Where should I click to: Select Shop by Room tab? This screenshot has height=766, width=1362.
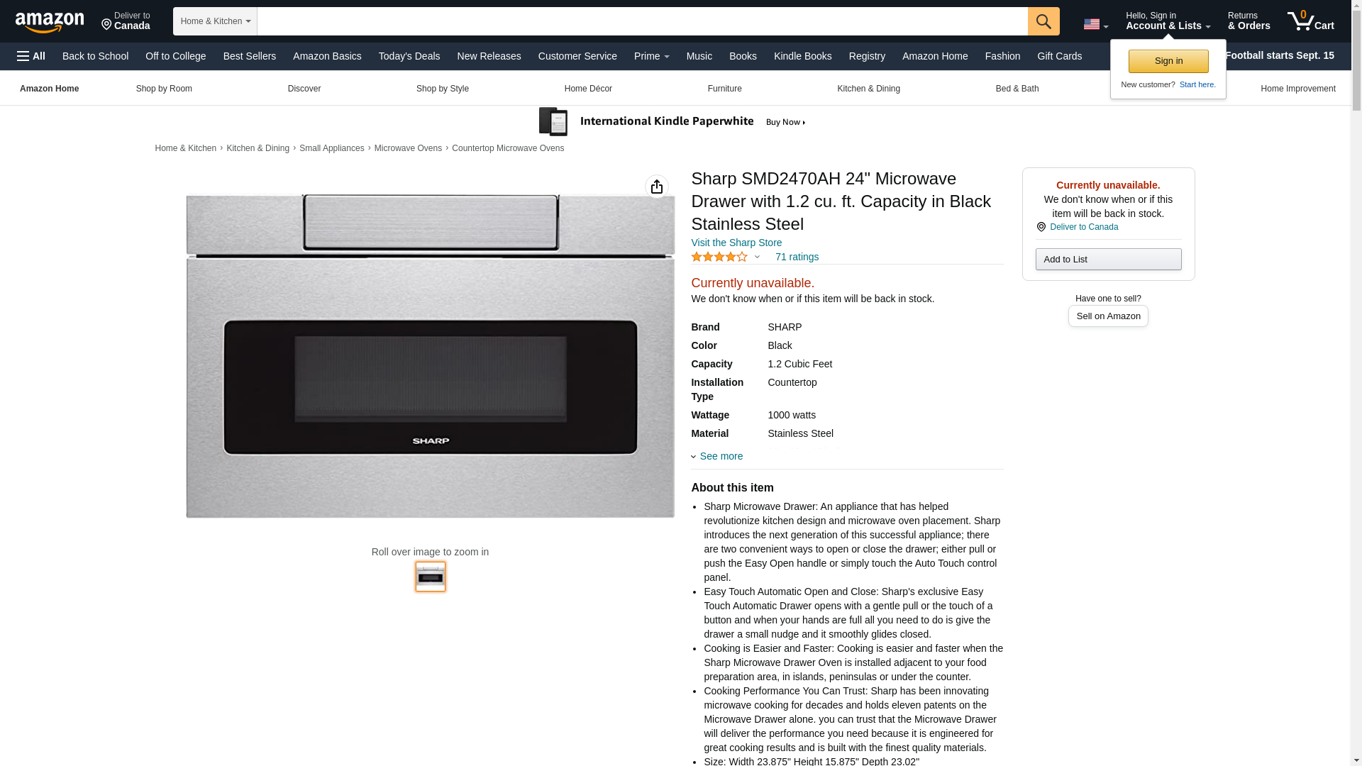[164, 89]
